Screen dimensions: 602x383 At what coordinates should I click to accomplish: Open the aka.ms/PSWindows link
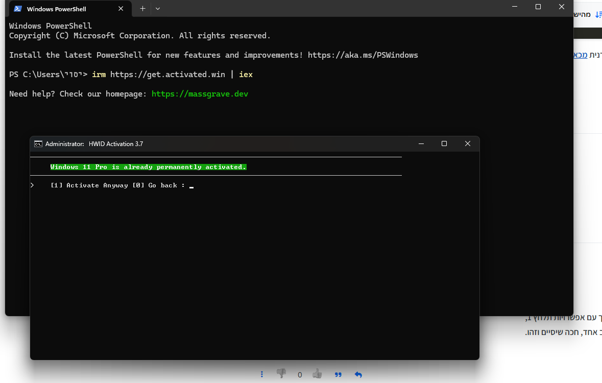coord(363,55)
